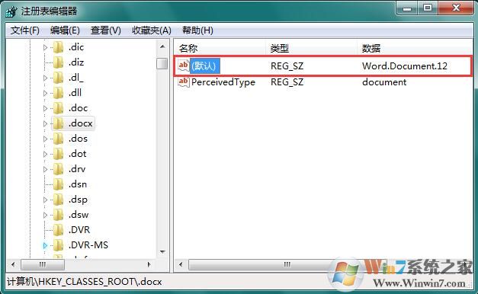This screenshot has width=478, height=294.
Task: Click the .diz folder icon
Action: [x=58, y=62]
